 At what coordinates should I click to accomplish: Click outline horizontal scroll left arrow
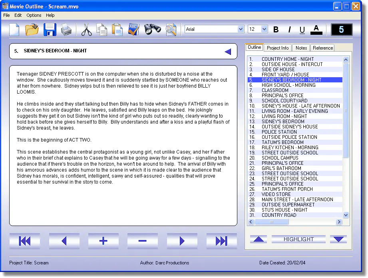[x=251, y=222]
